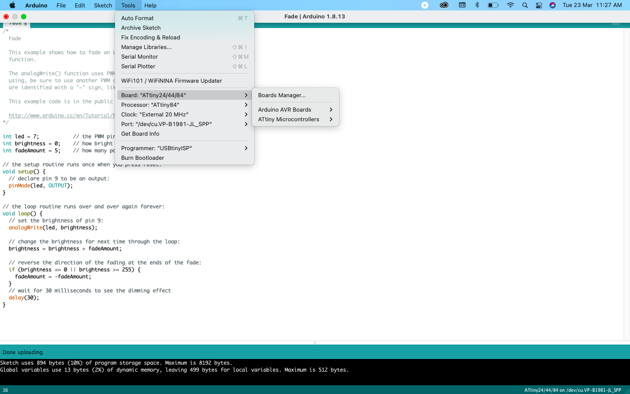Click the 'fadeAmount = -fadeAmount;' line
This screenshot has height=394, width=630.
point(53,277)
